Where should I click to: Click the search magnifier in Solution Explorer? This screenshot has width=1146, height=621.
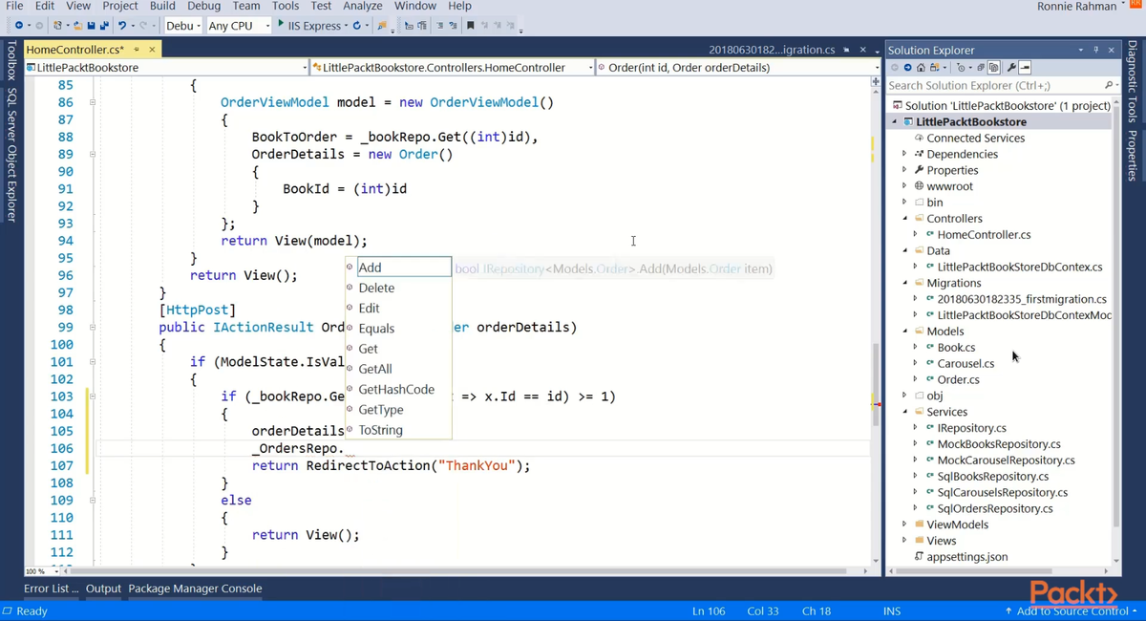(1109, 85)
